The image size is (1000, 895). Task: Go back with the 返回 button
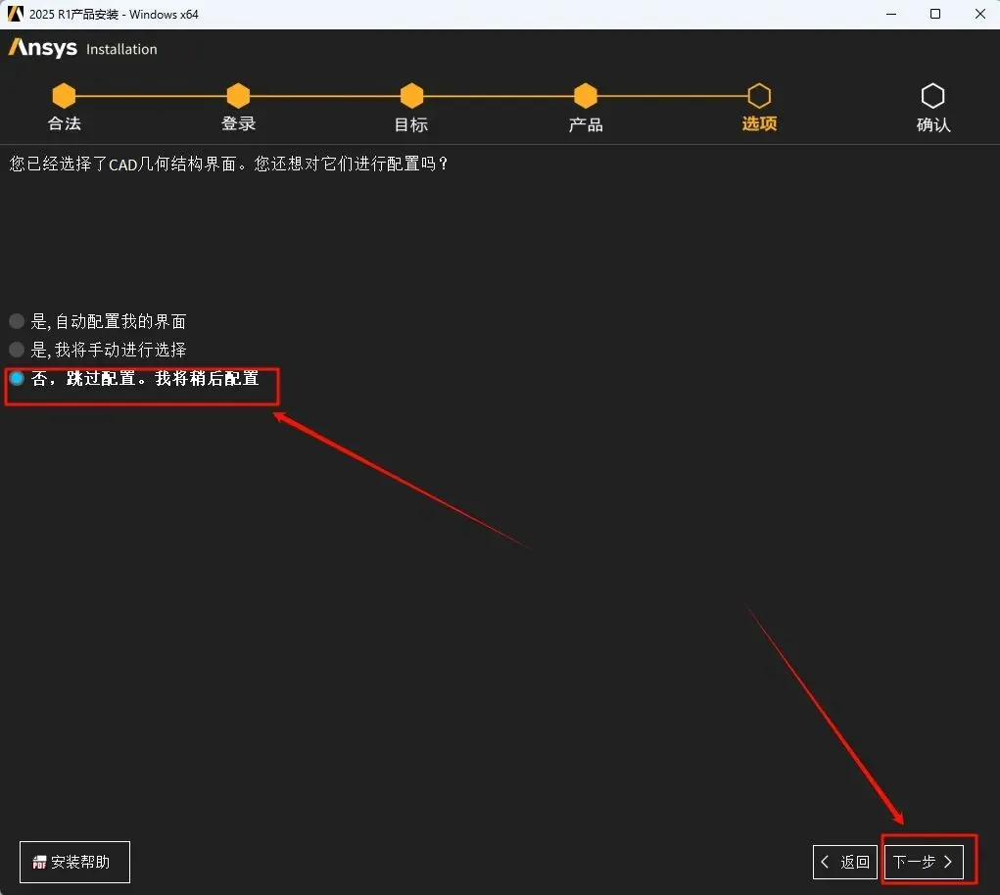pos(845,862)
